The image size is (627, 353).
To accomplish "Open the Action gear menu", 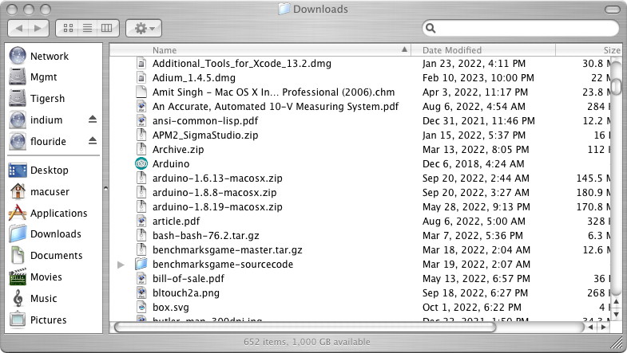I will tap(144, 29).
